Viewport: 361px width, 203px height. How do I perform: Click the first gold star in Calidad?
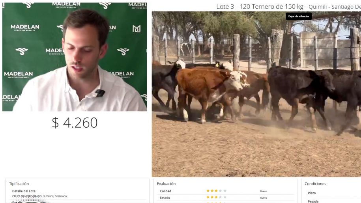pos(208,191)
